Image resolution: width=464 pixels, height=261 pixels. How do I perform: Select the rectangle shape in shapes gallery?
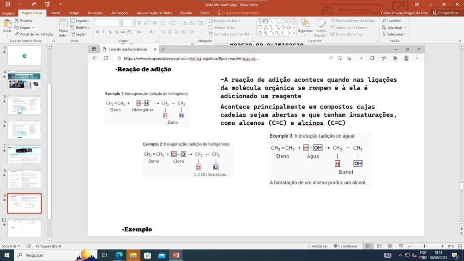pyautogui.click(x=283, y=21)
